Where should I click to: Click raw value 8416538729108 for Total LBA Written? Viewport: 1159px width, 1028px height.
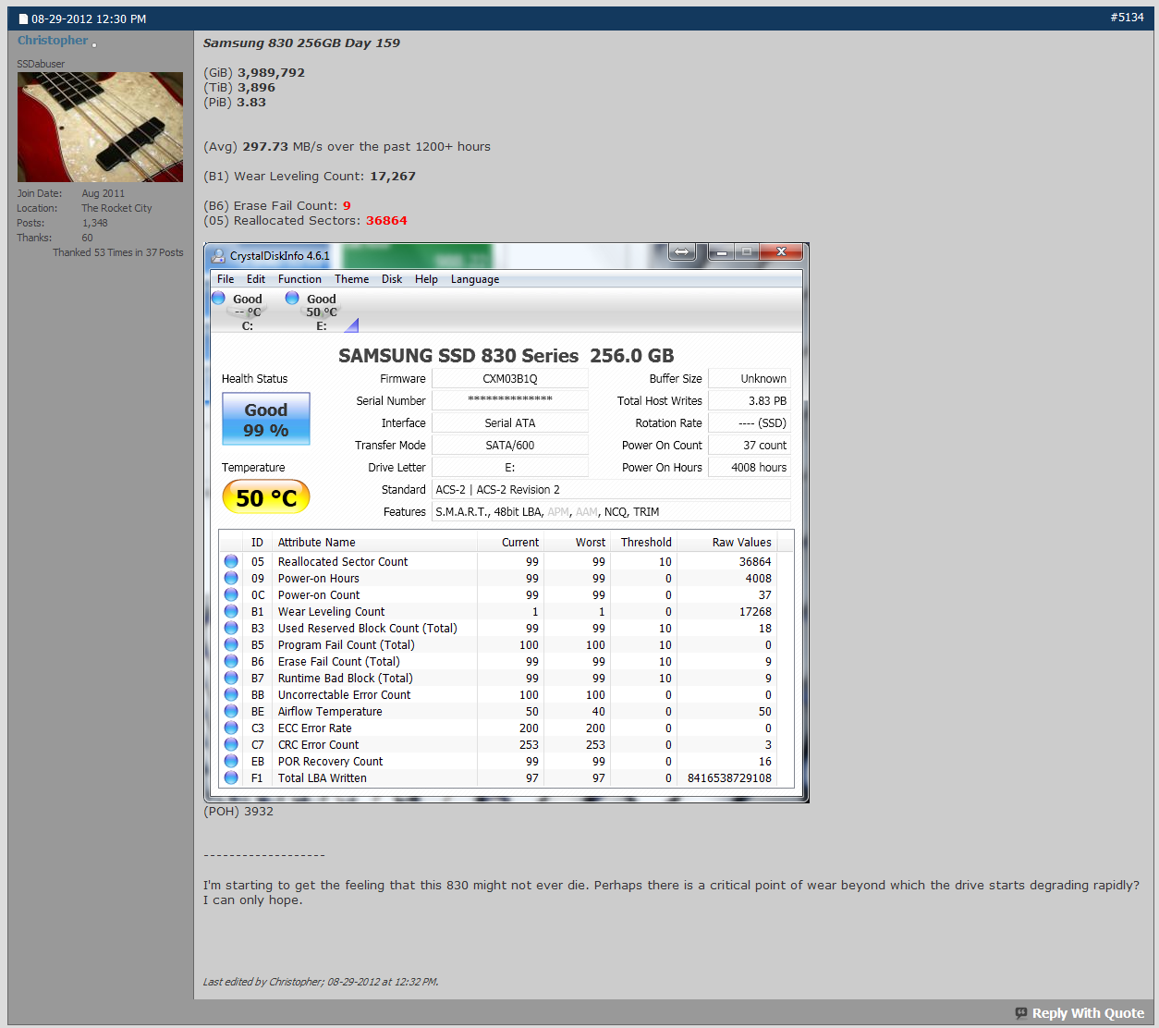(x=729, y=778)
